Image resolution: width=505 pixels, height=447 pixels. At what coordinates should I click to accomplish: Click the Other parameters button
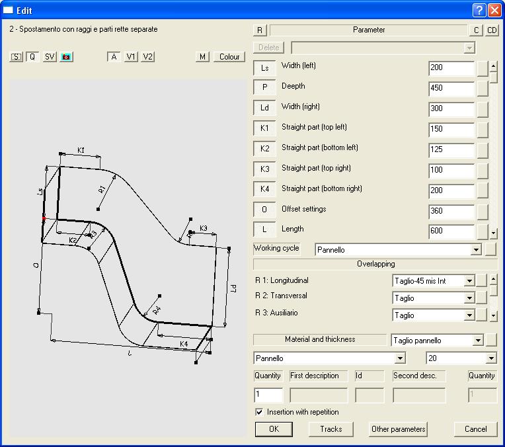coord(399,429)
